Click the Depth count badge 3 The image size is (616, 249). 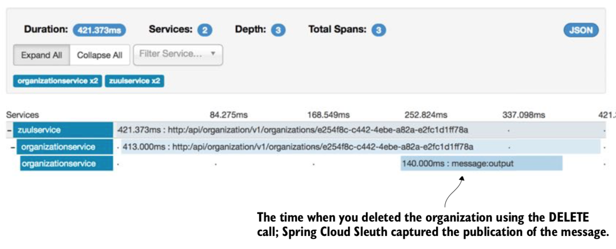278,30
